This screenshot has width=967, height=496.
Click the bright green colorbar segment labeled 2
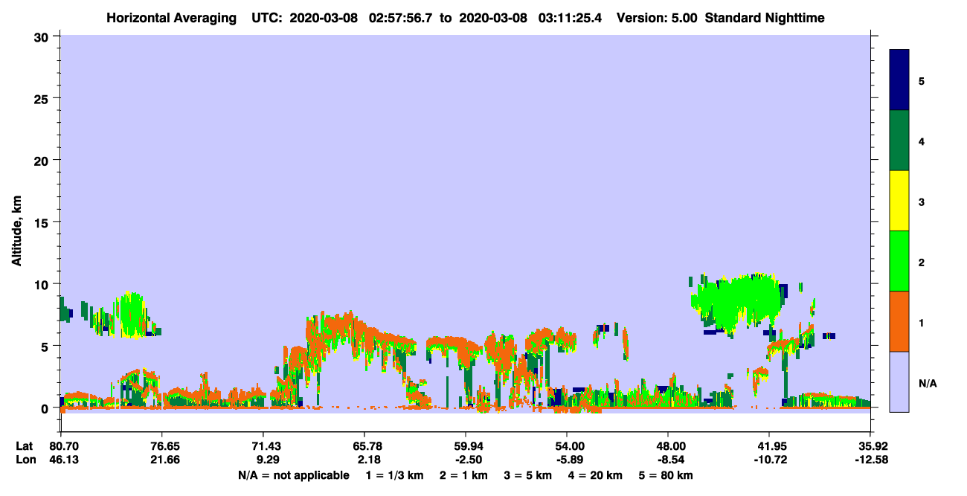tap(899, 261)
